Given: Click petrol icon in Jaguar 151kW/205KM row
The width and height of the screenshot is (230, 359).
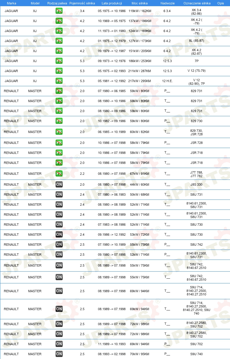Looking at the screenshot, I should (x=59, y=51).
